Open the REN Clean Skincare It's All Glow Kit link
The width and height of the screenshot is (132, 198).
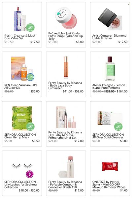coord(21,86)
